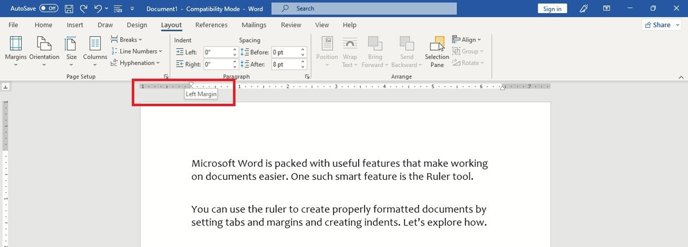Click the Left indent input field
This screenshot has height=247, width=688.
coord(217,52)
